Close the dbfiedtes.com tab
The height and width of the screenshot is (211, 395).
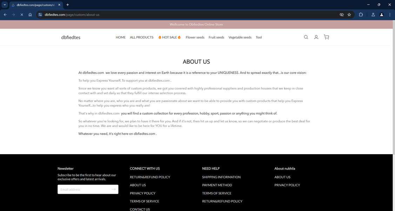[59, 5]
